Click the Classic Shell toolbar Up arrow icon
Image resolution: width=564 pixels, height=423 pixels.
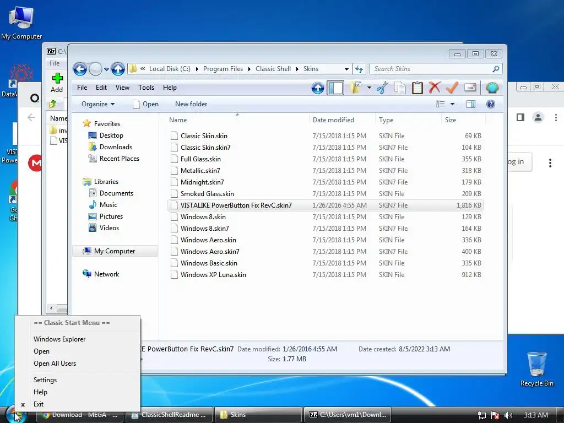point(318,88)
